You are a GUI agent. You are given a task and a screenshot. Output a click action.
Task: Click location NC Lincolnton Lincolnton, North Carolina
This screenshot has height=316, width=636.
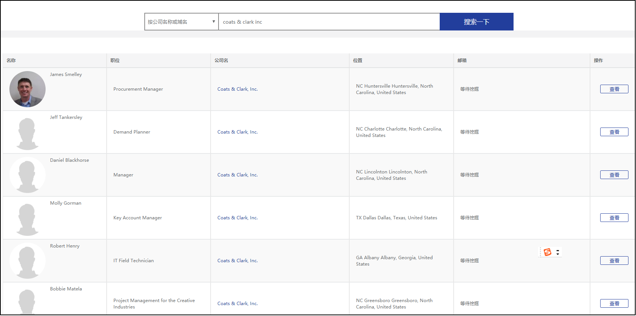click(391, 175)
